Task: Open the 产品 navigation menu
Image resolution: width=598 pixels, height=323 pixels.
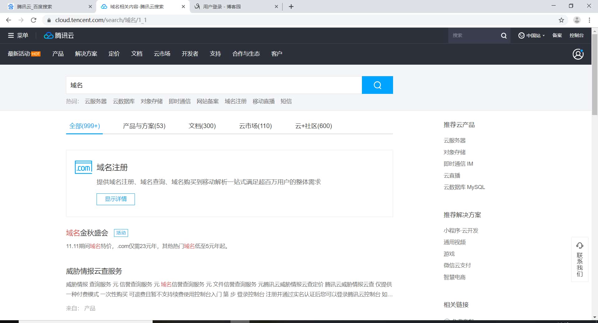Action: coord(57,53)
